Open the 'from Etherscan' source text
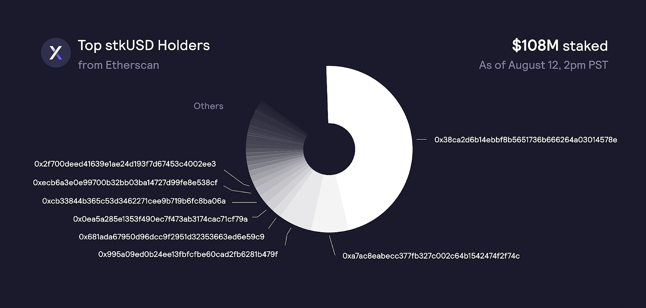Viewport: 646px width, 308px height. (118, 65)
